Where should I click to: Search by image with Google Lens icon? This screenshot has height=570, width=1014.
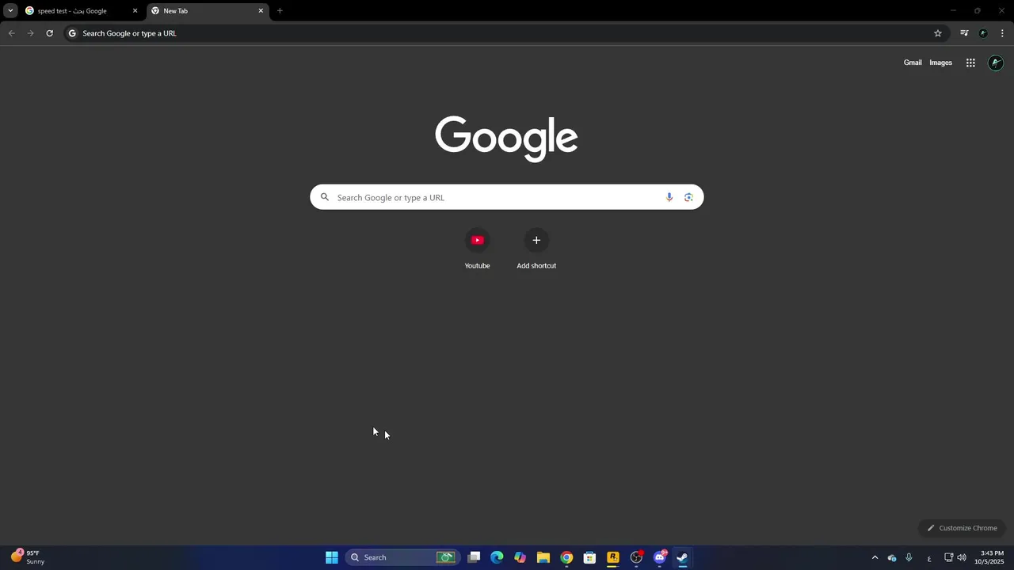(688, 197)
